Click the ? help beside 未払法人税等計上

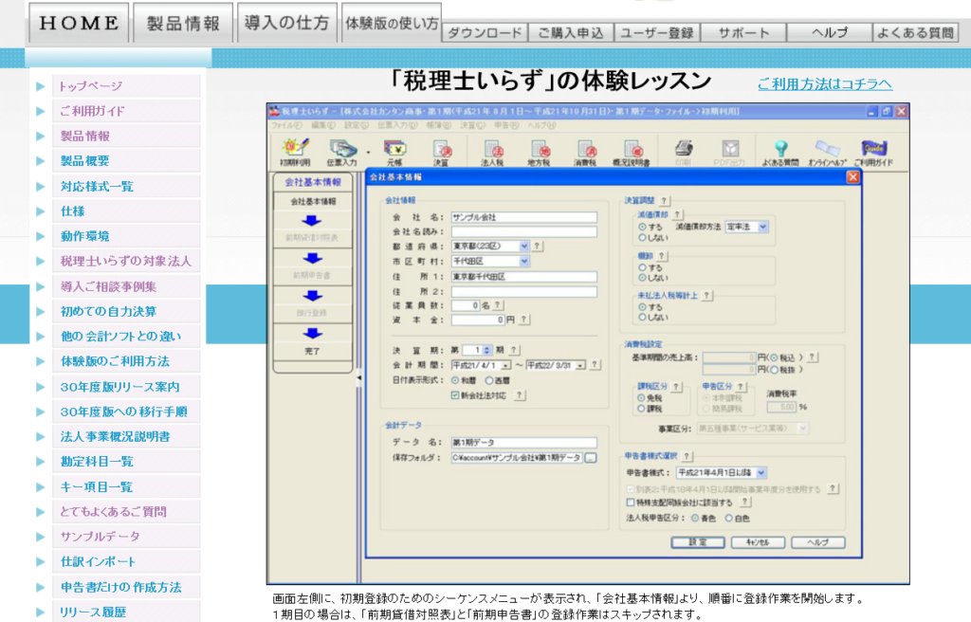[706, 296]
